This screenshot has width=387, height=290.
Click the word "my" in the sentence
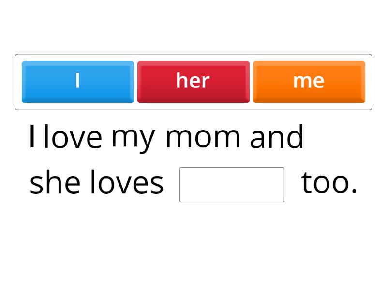tap(134, 138)
